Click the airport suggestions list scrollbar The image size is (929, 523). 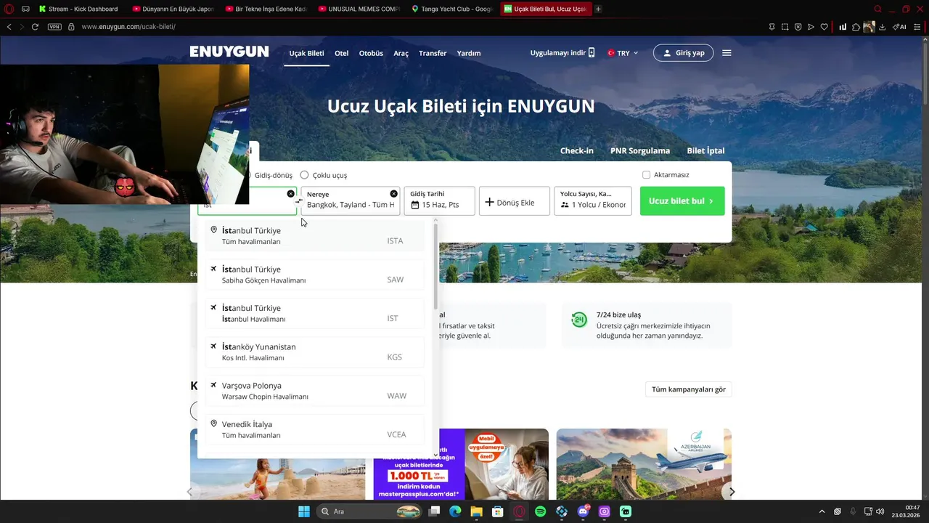pos(435,265)
